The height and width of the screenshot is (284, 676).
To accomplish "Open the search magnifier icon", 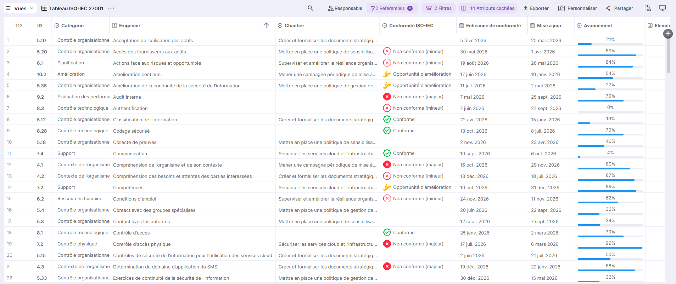I will (310, 8).
